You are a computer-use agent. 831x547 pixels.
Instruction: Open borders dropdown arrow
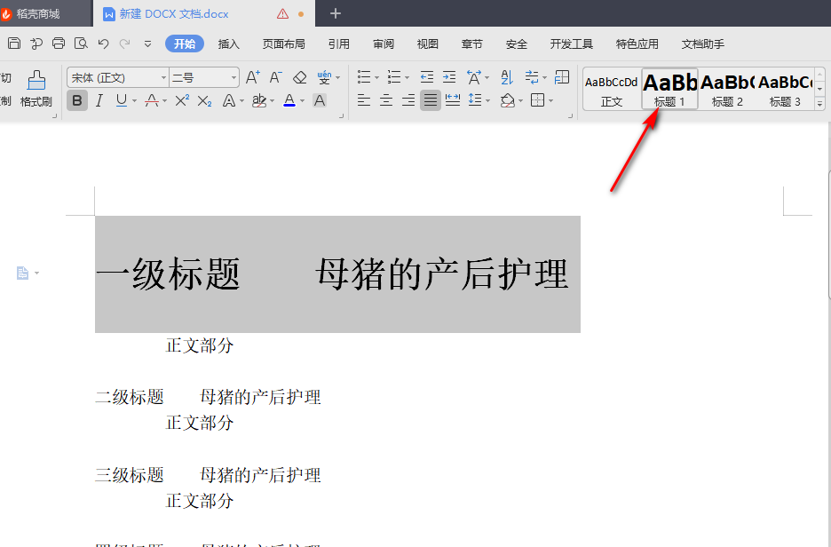[551, 100]
